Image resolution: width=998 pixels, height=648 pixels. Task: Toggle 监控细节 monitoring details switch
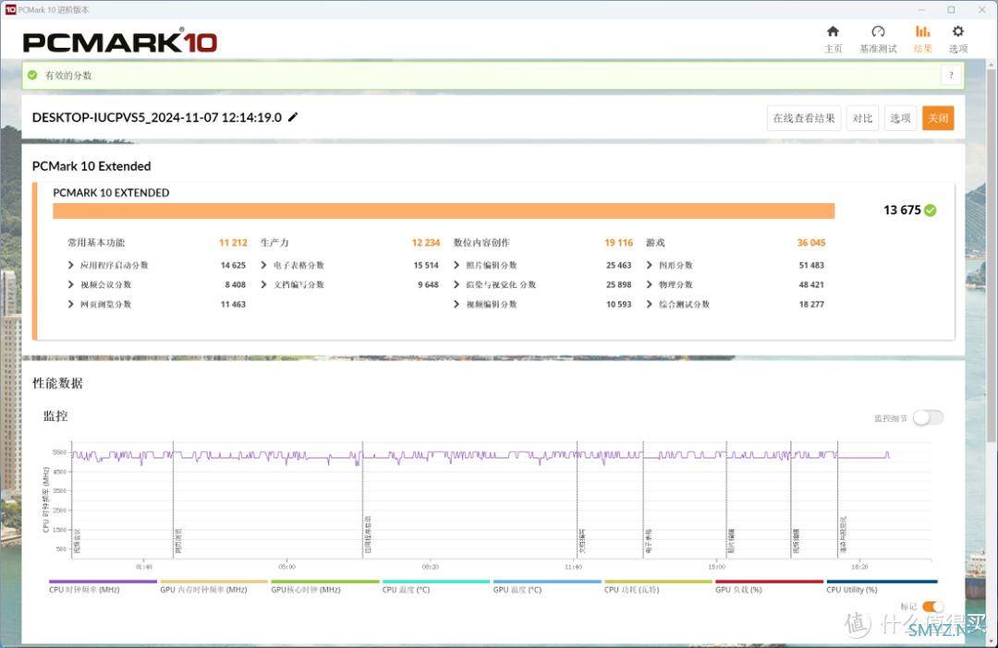click(x=928, y=418)
